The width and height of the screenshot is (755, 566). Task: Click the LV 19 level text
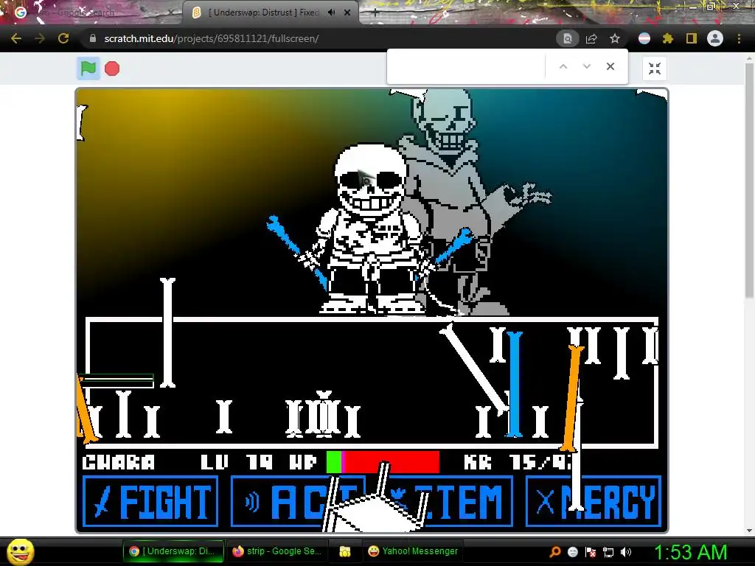point(237,463)
